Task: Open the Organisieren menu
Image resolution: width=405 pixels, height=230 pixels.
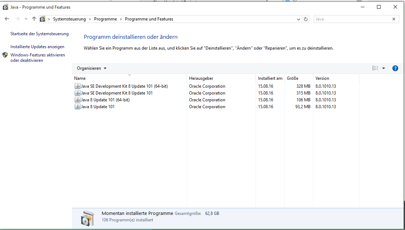Action: [x=92, y=68]
